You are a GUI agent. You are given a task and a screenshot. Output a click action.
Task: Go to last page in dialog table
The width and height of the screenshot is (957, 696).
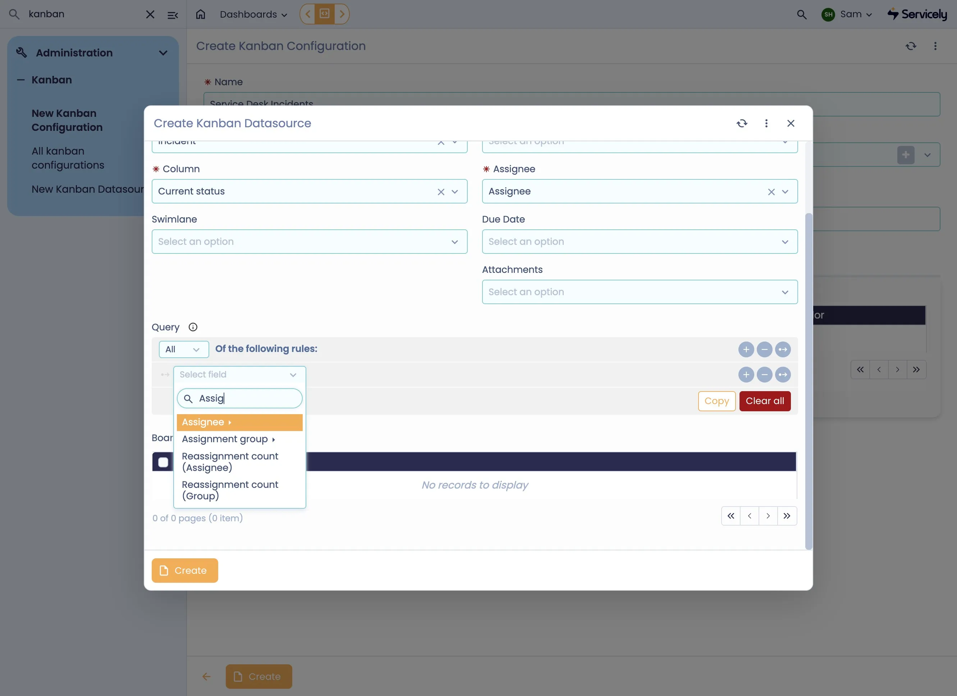[x=787, y=516]
